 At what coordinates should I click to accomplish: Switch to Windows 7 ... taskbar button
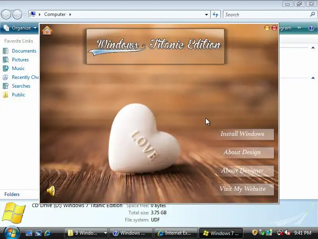click(x=221, y=233)
